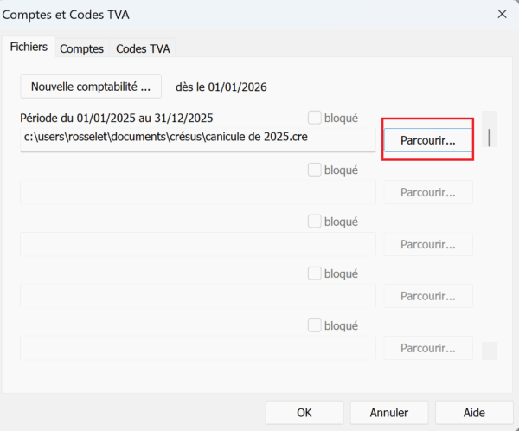Switch to the Fichiers tab
Screen dimensions: 519x431
tap(29, 47)
